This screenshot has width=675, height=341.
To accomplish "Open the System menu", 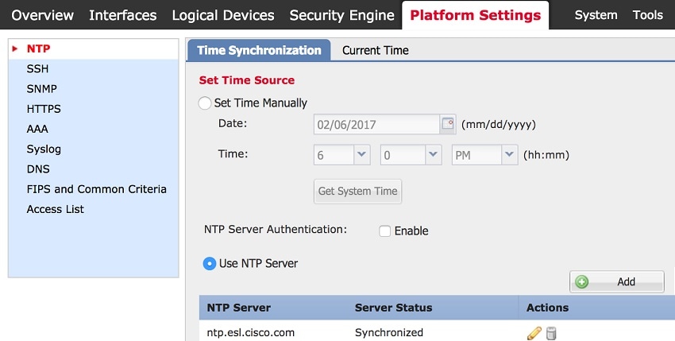I will pos(596,15).
